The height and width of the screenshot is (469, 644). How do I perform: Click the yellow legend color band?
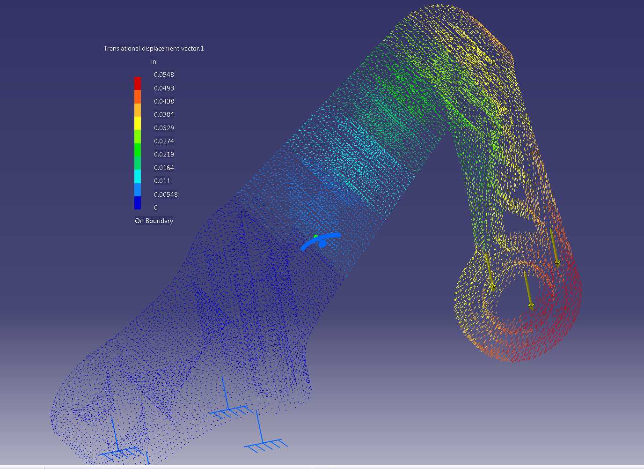tap(138, 123)
